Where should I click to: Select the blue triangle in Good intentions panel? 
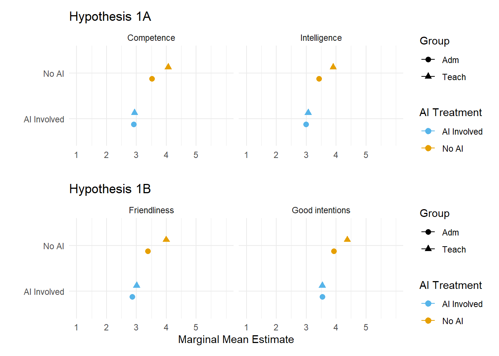tap(322, 285)
